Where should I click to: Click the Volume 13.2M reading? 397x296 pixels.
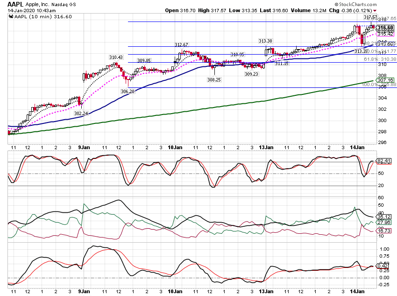pyautogui.click(x=308, y=10)
